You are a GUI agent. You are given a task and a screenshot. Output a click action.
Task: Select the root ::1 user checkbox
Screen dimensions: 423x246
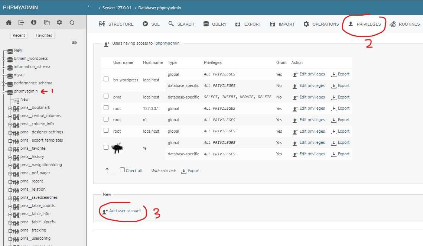click(x=106, y=119)
